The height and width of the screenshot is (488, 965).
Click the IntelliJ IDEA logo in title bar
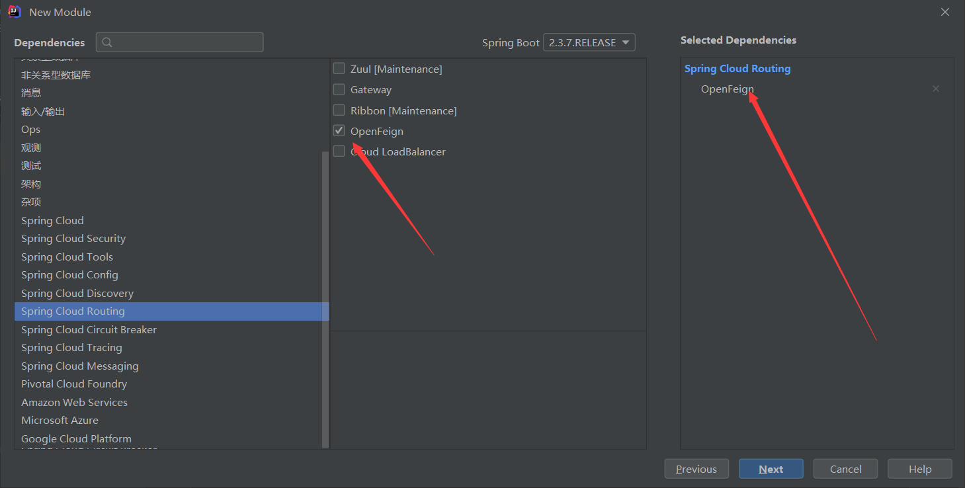pyautogui.click(x=14, y=11)
